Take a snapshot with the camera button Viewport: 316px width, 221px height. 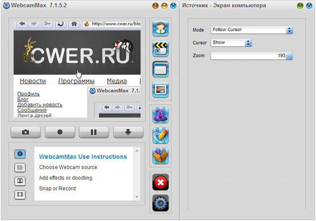(25, 132)
